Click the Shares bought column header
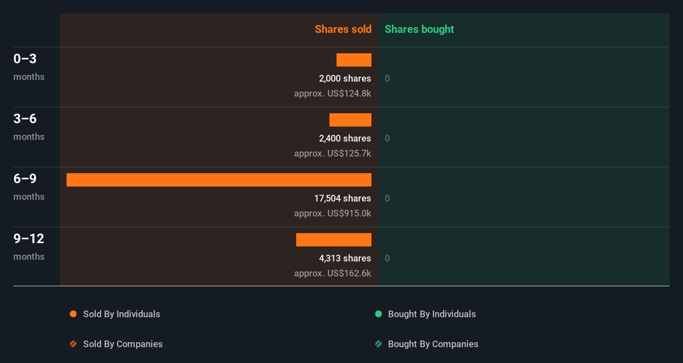Viewport: 683px width, 363px height. coord(419,29)
